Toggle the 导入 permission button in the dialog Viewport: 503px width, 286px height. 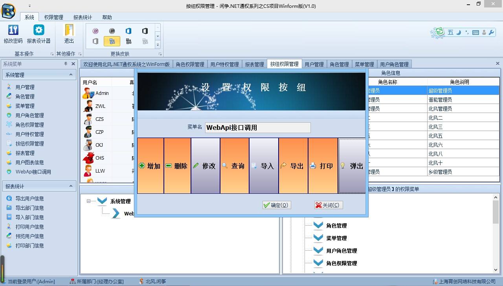(264, 166)
